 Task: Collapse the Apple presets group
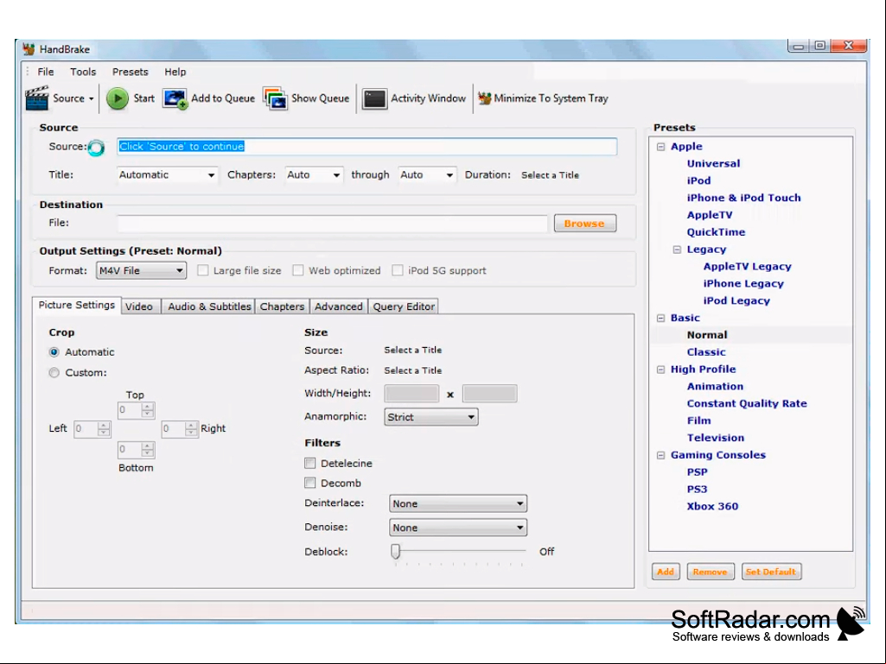[x=660, y=147]
